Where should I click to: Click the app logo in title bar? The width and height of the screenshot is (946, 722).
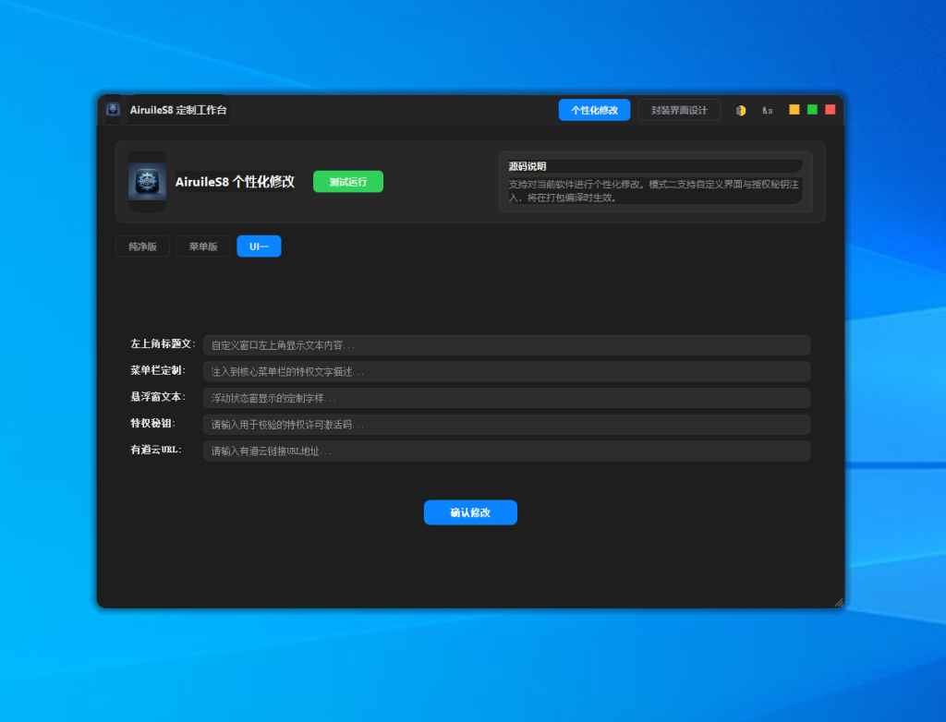(x=113, y=109)
